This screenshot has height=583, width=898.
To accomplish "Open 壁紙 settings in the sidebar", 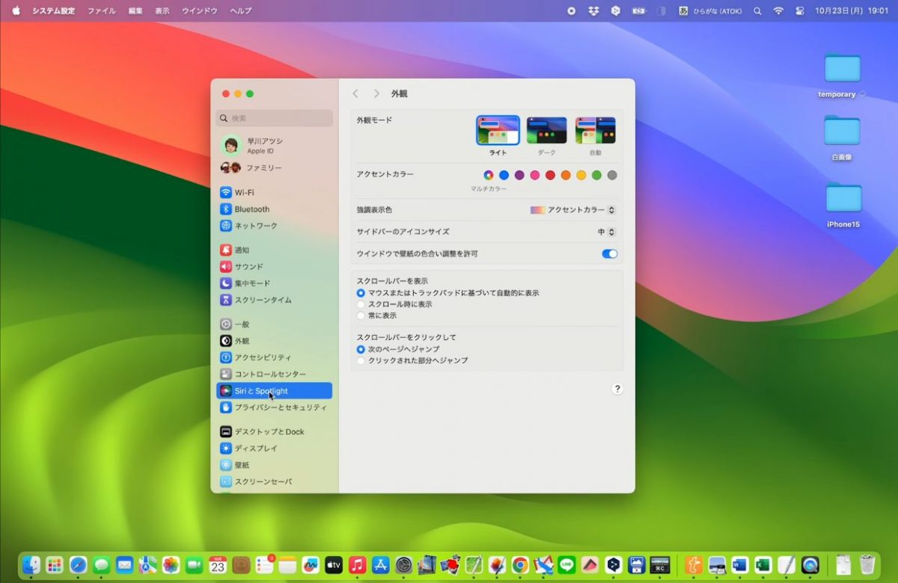I will [274, 465].
